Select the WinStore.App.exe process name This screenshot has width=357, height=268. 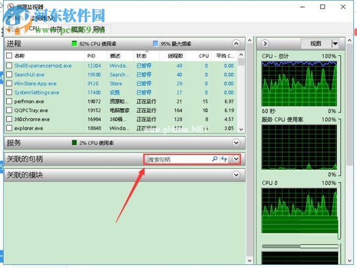point(35,83)
